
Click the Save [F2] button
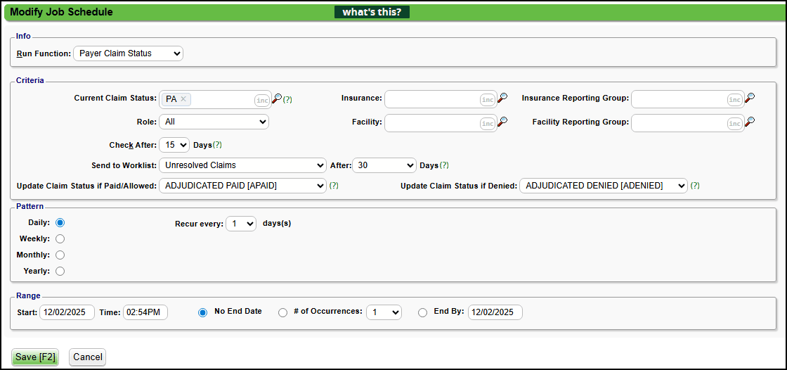click(35, 357)
